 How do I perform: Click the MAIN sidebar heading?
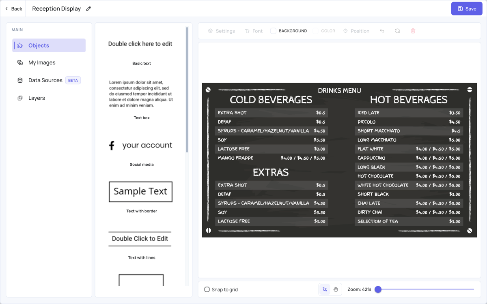point(17,30)
